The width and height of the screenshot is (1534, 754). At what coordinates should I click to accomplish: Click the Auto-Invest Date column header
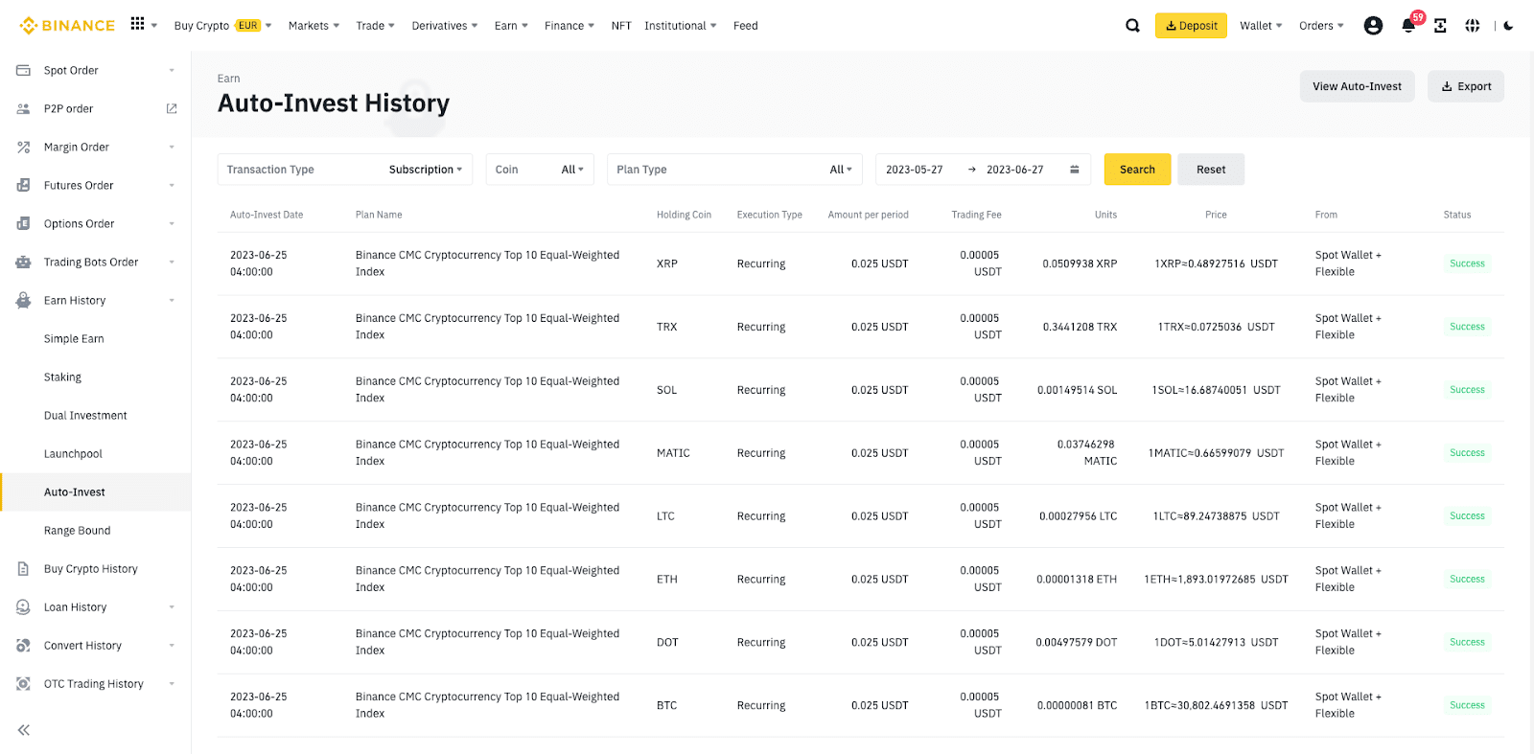267,215
